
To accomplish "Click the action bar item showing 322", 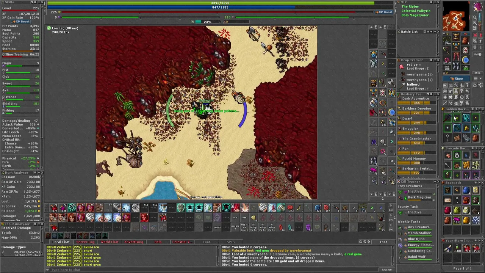I will point(318,208).
